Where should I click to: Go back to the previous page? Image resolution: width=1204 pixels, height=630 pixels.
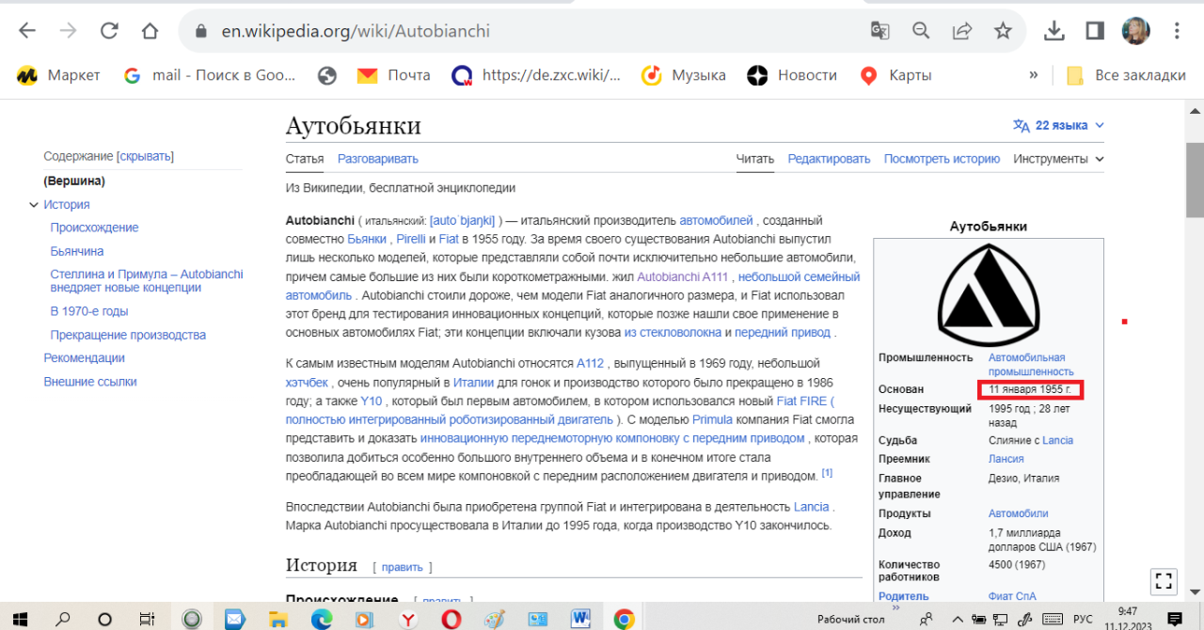[x=26, y=31]
